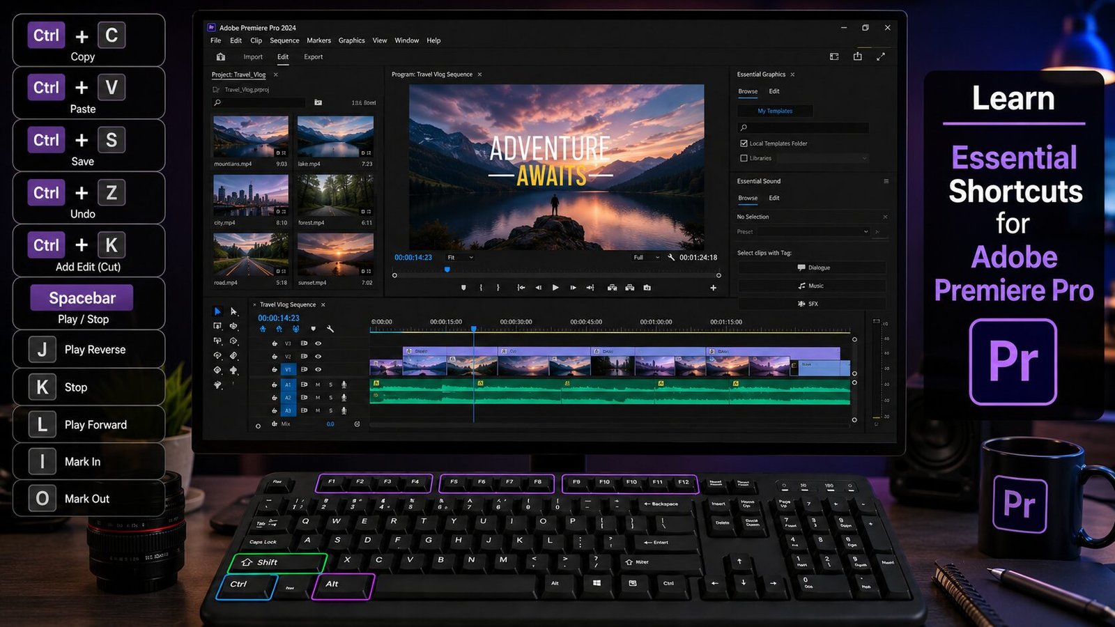
Task: Open the File menu
Action: [216, 40]
